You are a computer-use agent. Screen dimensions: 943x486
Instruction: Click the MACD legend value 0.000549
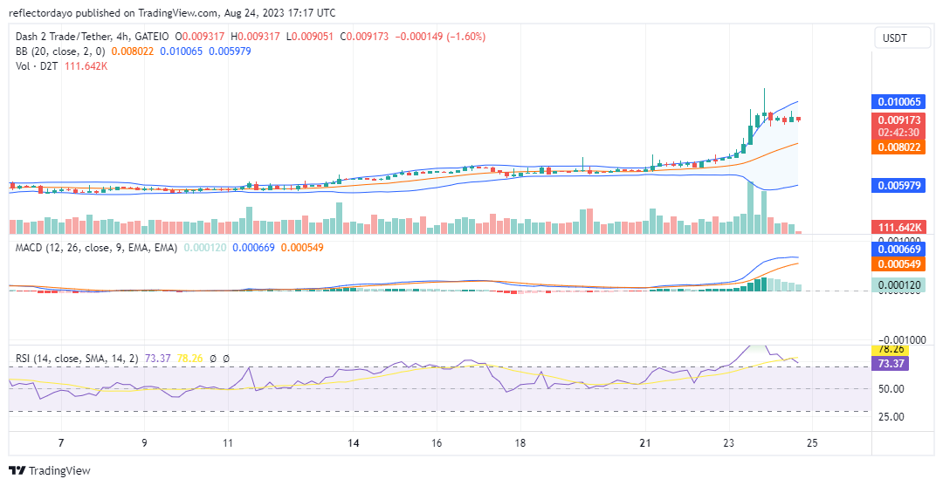(x=302, y=248)
